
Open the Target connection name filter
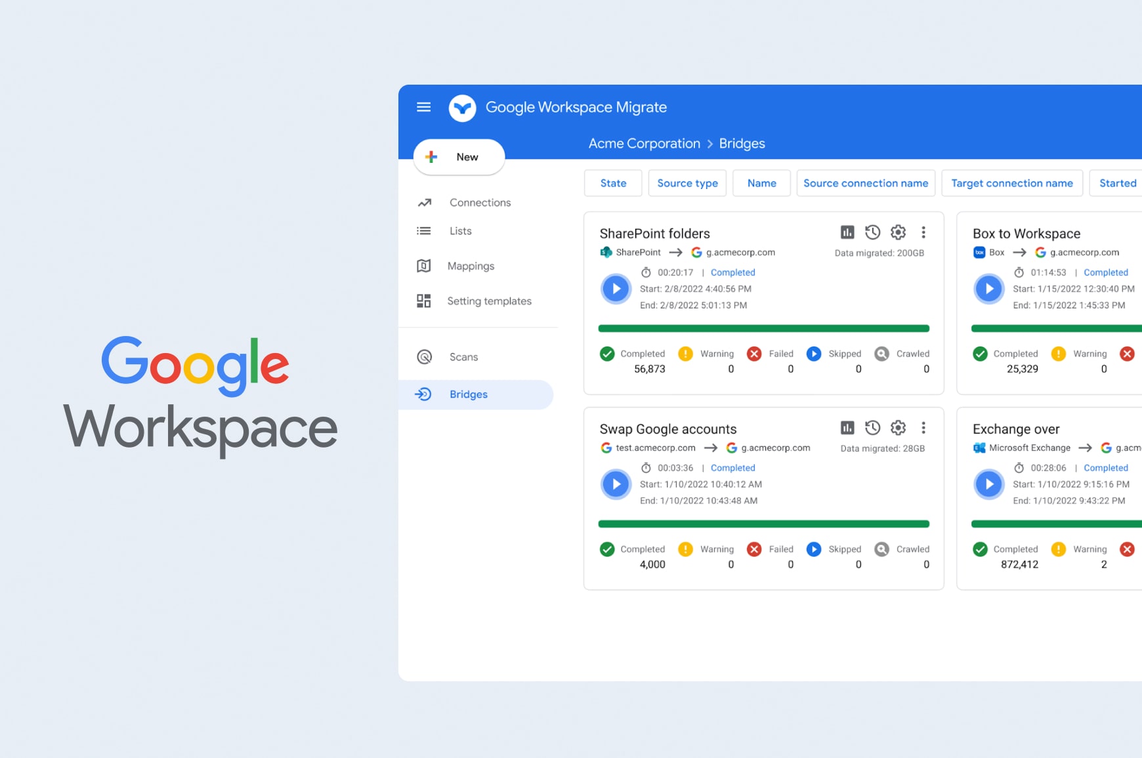[x=1012, y=182]
